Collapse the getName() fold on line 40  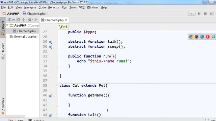coord(58,95)
